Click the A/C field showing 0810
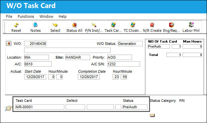The image size is (207, 123). [38, 64]
